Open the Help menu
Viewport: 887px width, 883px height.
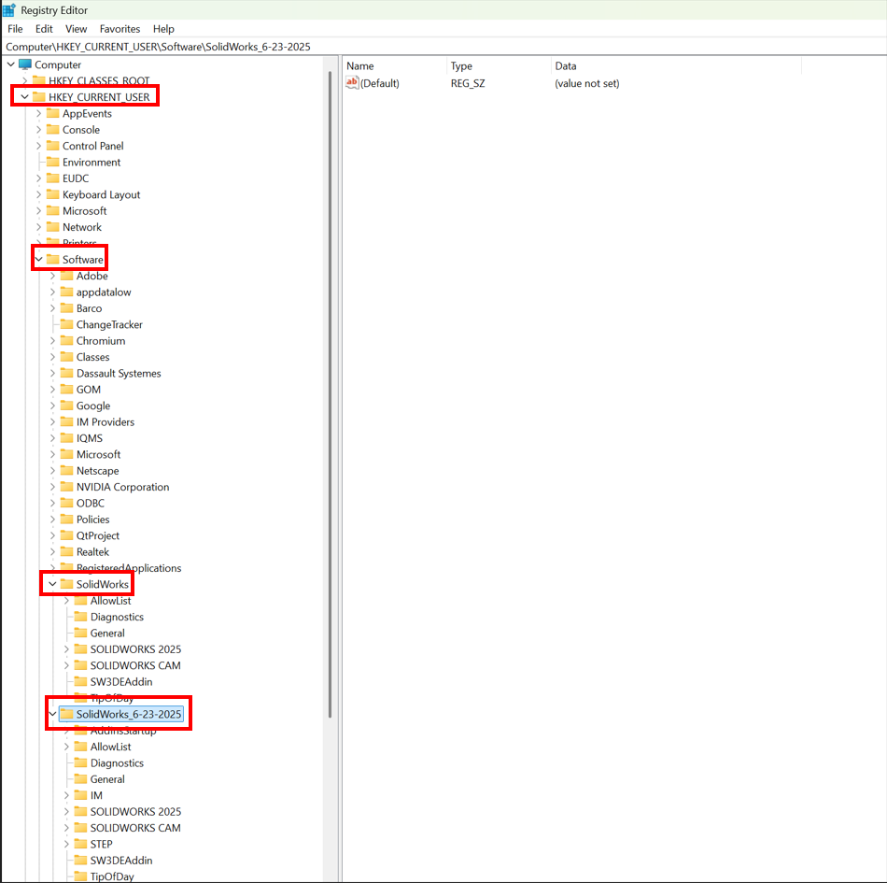tap(163, 29)
